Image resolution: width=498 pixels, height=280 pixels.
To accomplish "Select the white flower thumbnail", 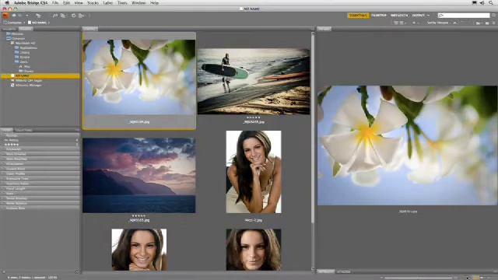I will (139, 77).
